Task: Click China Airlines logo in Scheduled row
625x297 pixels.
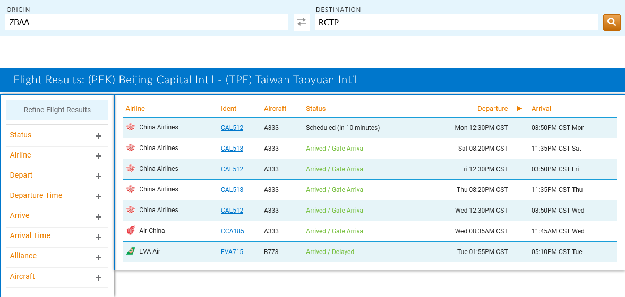Action: pyautogui.click(x=131, y=127)
